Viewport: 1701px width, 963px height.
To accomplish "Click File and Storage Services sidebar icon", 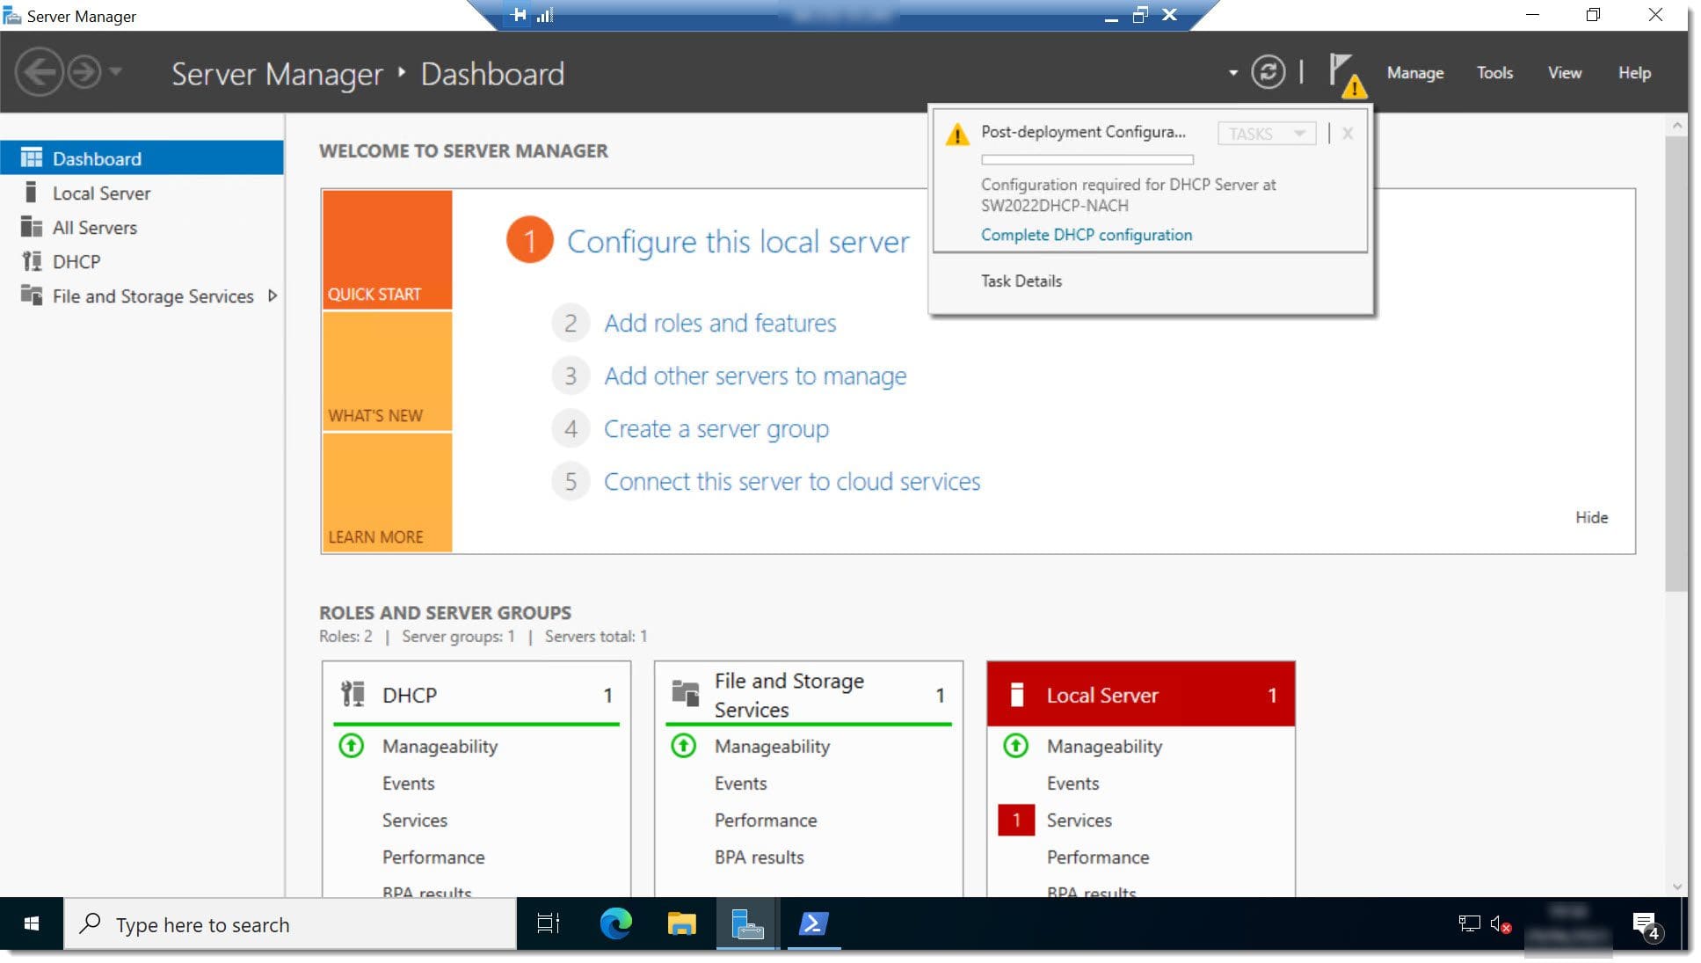I will click(32, 295).
